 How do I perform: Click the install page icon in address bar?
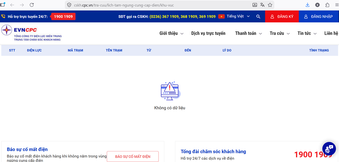255,5
